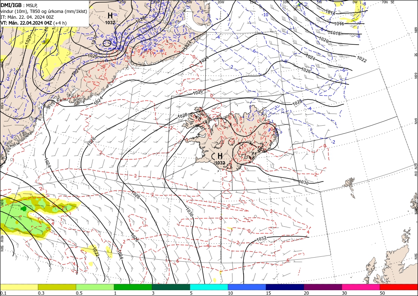Screen dimensions: 418x296
Task: Click the '0.5' legend scale number
Action: point(79,293)
